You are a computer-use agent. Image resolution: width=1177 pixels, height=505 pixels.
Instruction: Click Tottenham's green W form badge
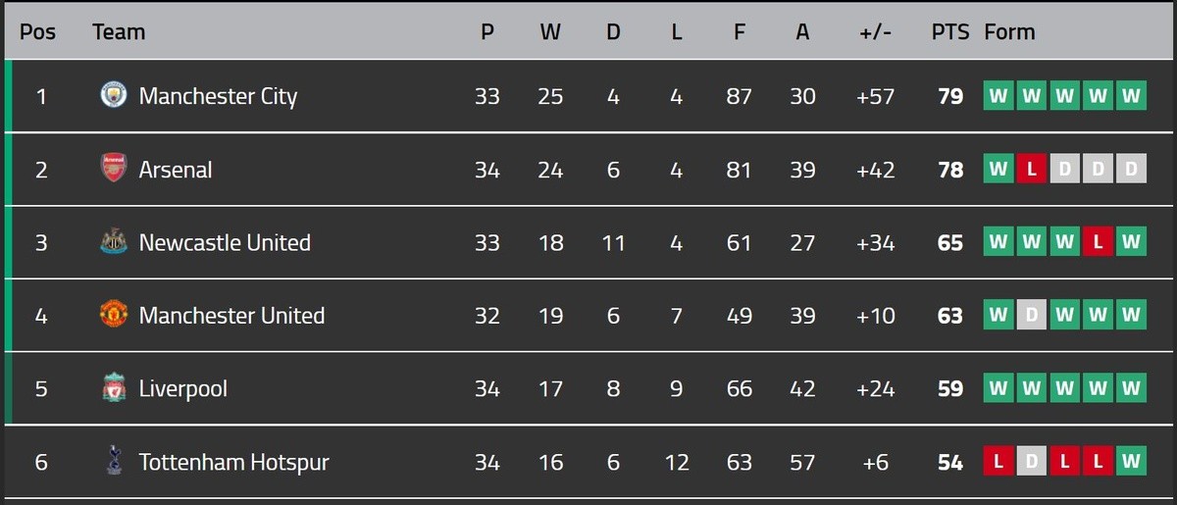pos(1131,461)
